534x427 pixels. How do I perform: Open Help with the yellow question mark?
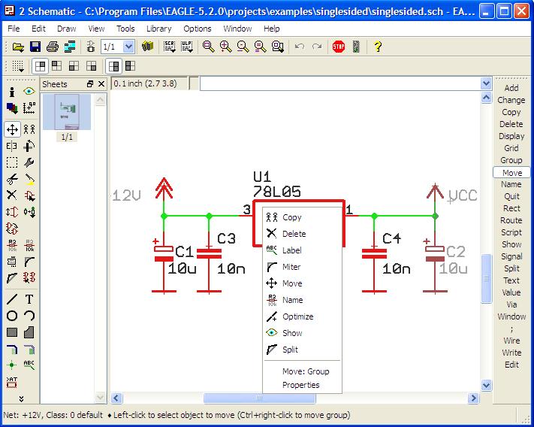pos(377,47)
